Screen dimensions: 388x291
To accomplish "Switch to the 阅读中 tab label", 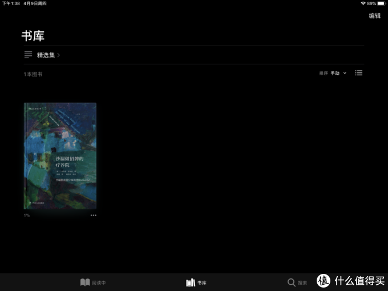I will 99,282.
